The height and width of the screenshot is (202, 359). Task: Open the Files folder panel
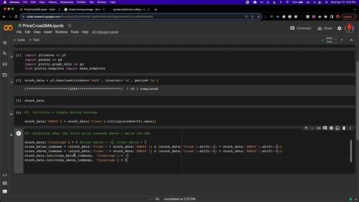click(4, 75)
